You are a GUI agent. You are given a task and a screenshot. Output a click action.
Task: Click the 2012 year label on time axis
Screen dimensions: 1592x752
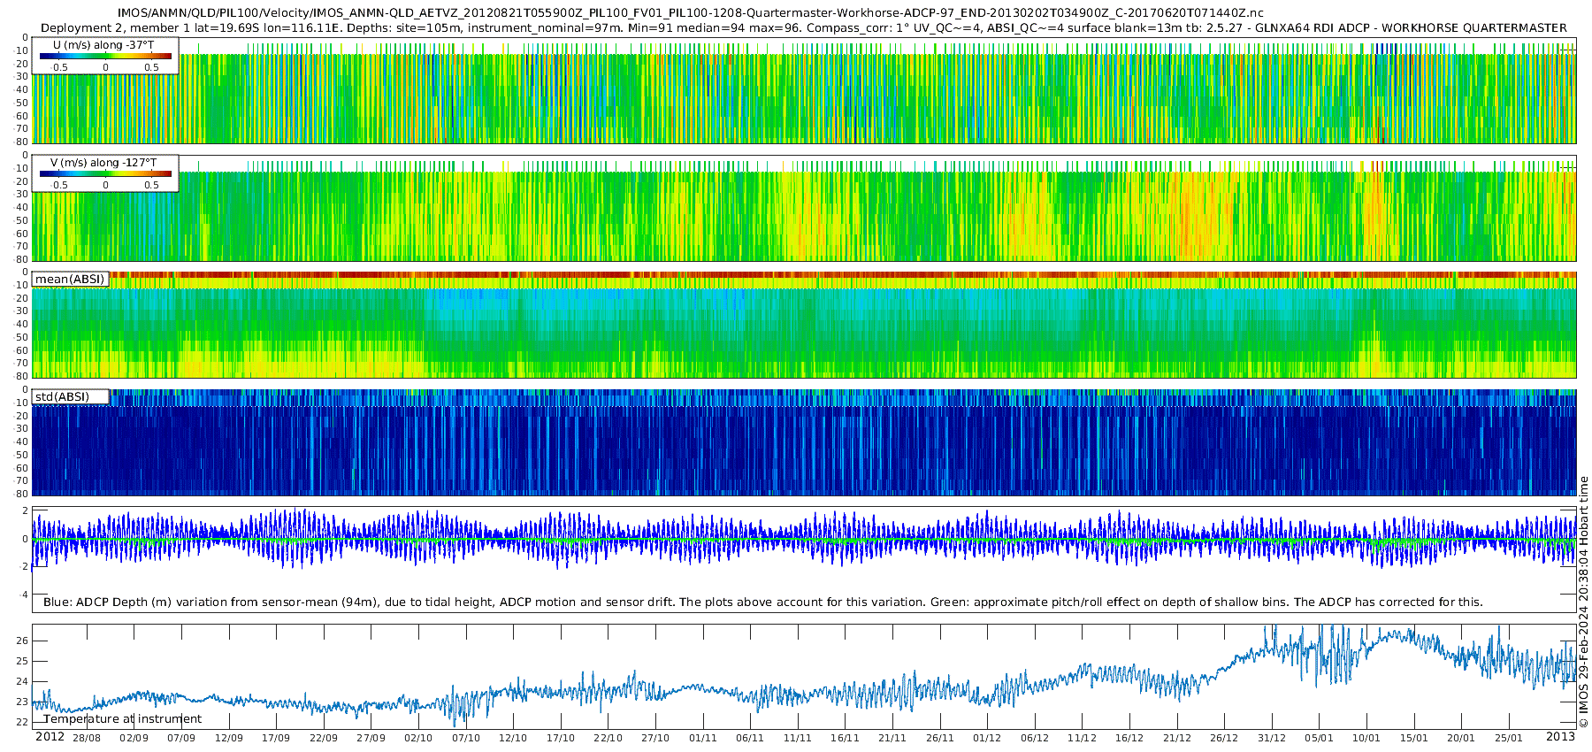[x=50, y=737]
